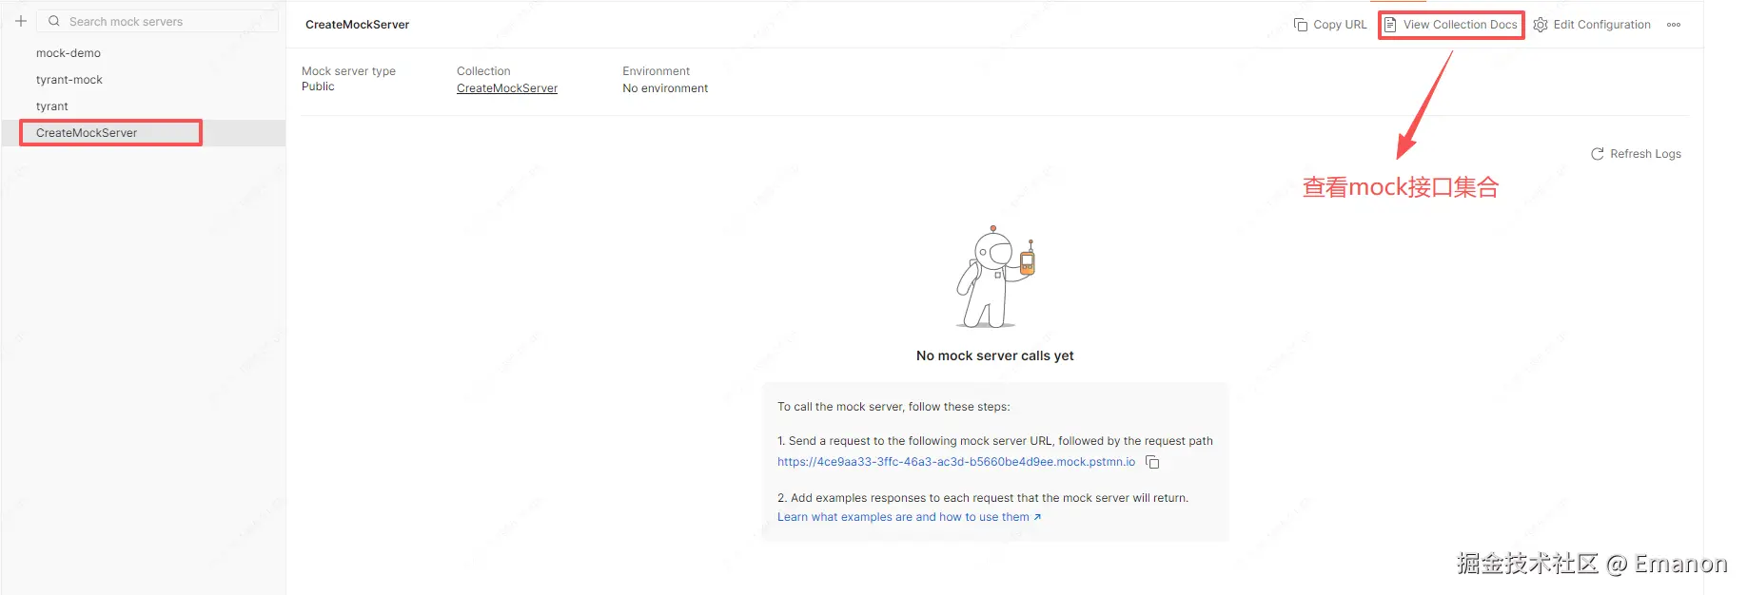Viewport: 1747px width, 595px height.
Task: Open View Collection Docs
Action: click(1451, 25)
